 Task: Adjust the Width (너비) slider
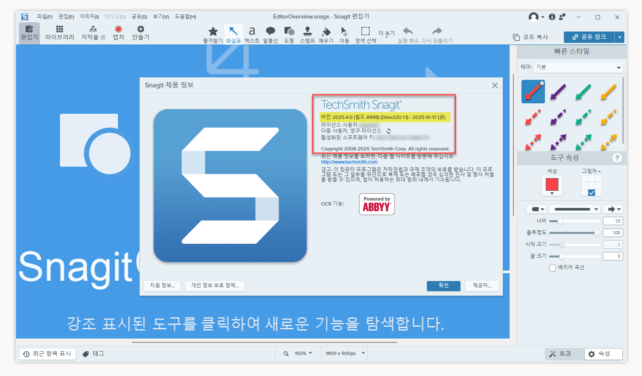click(x=574, y=221)
